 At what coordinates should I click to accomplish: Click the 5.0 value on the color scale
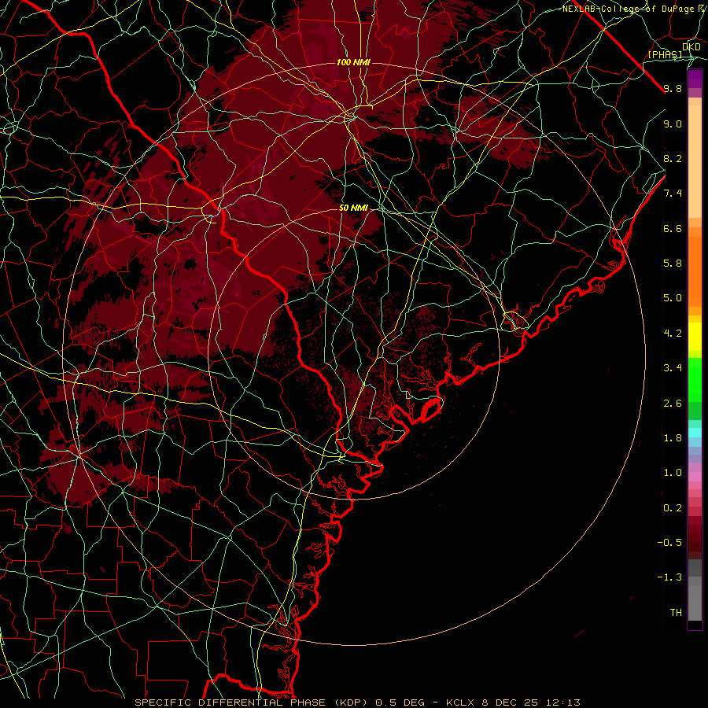[673, 298]
